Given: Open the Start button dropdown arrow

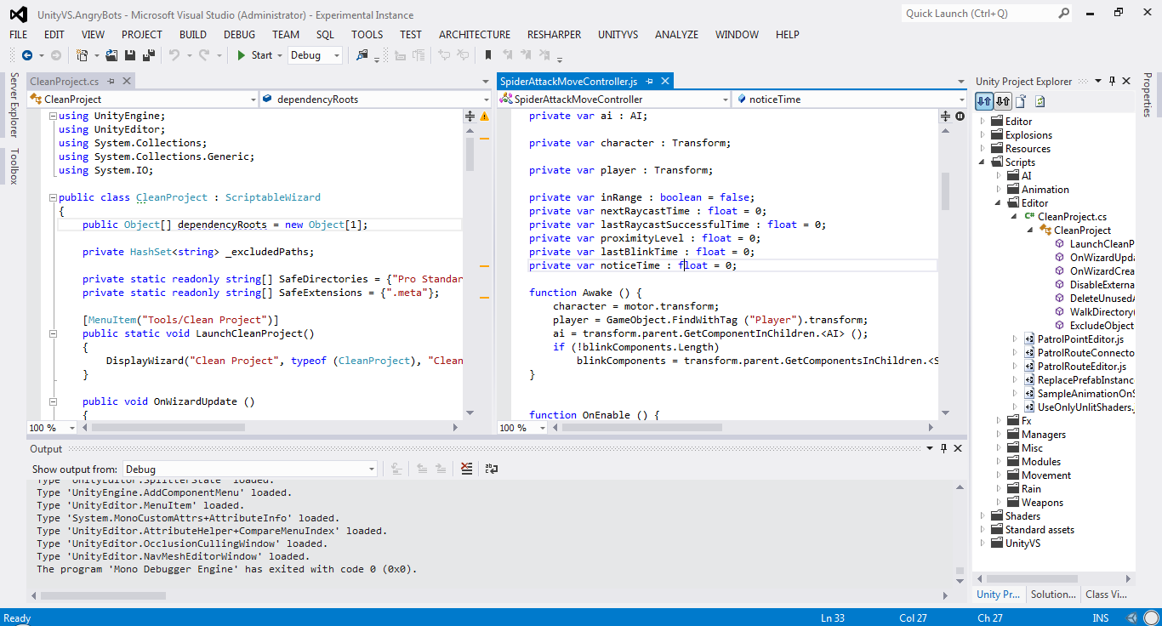Looking at the screenshot, I should point(280,55).
